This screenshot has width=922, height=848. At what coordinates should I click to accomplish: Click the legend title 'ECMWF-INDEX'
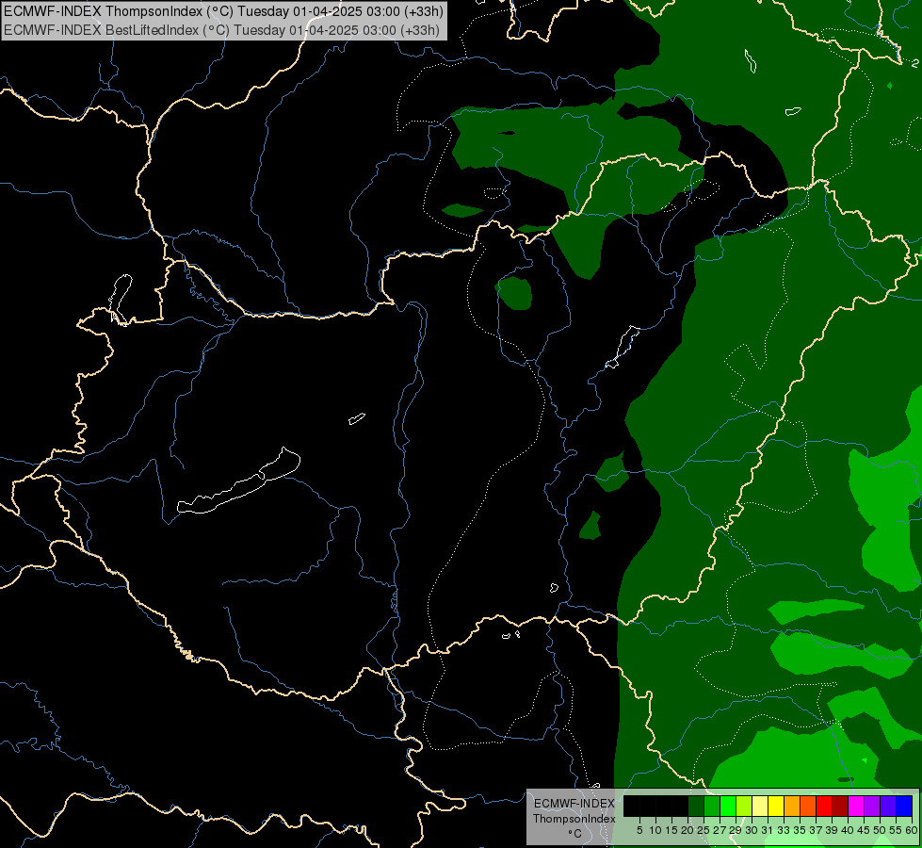click(574, 804)
